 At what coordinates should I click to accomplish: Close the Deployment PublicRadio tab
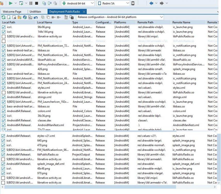pyautogui.click(x=84, y=12)
